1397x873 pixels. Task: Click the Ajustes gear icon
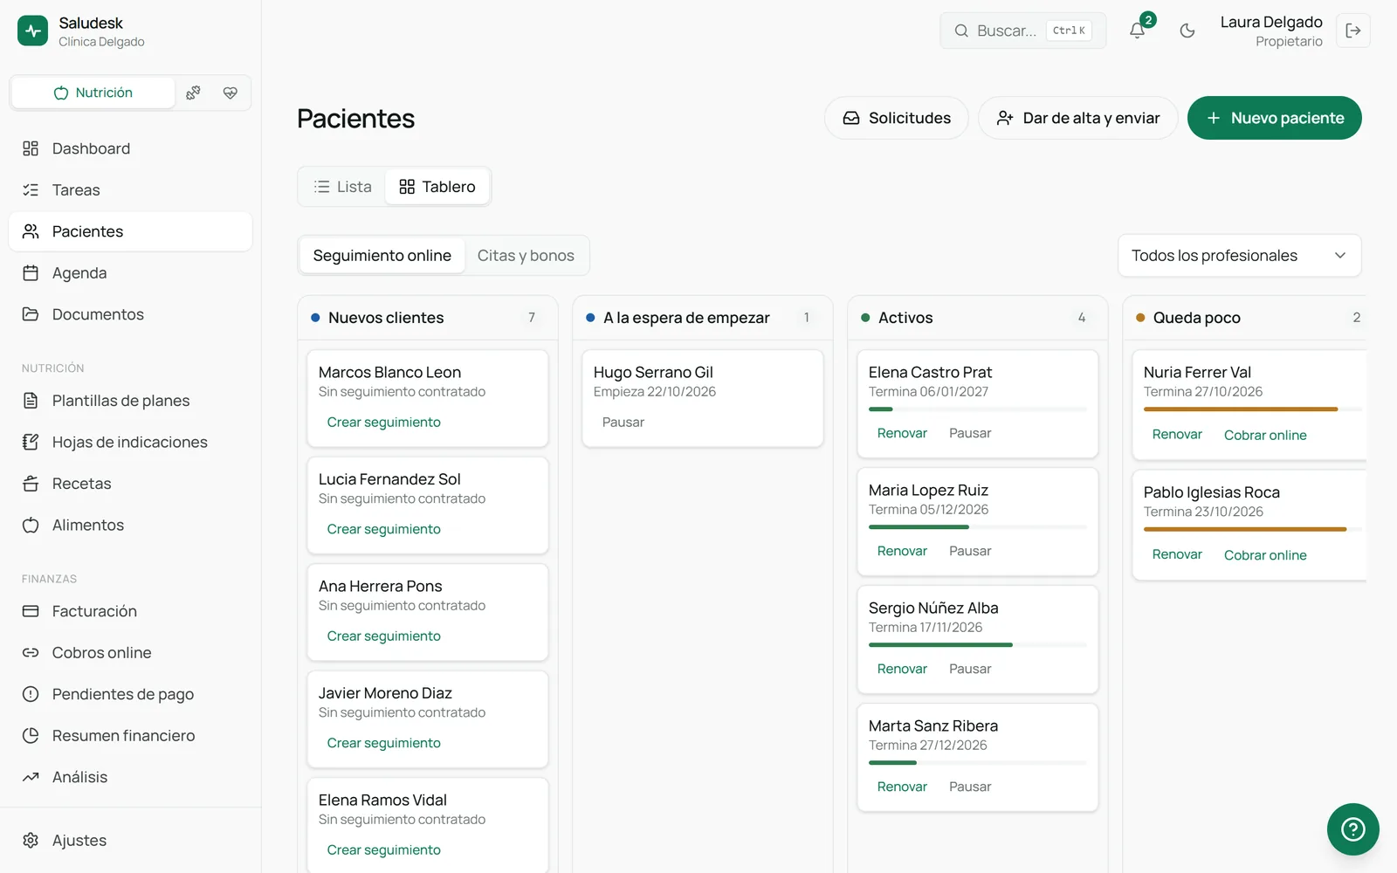pyautogui.click(x=31, y=840)
